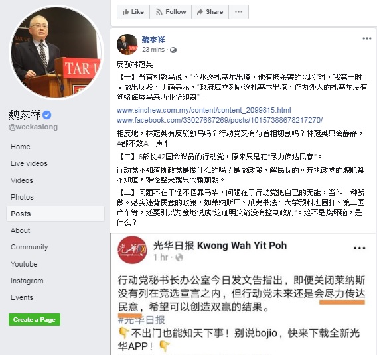
Task: Click the Like thumbs-up button
Action: (133, 12)
